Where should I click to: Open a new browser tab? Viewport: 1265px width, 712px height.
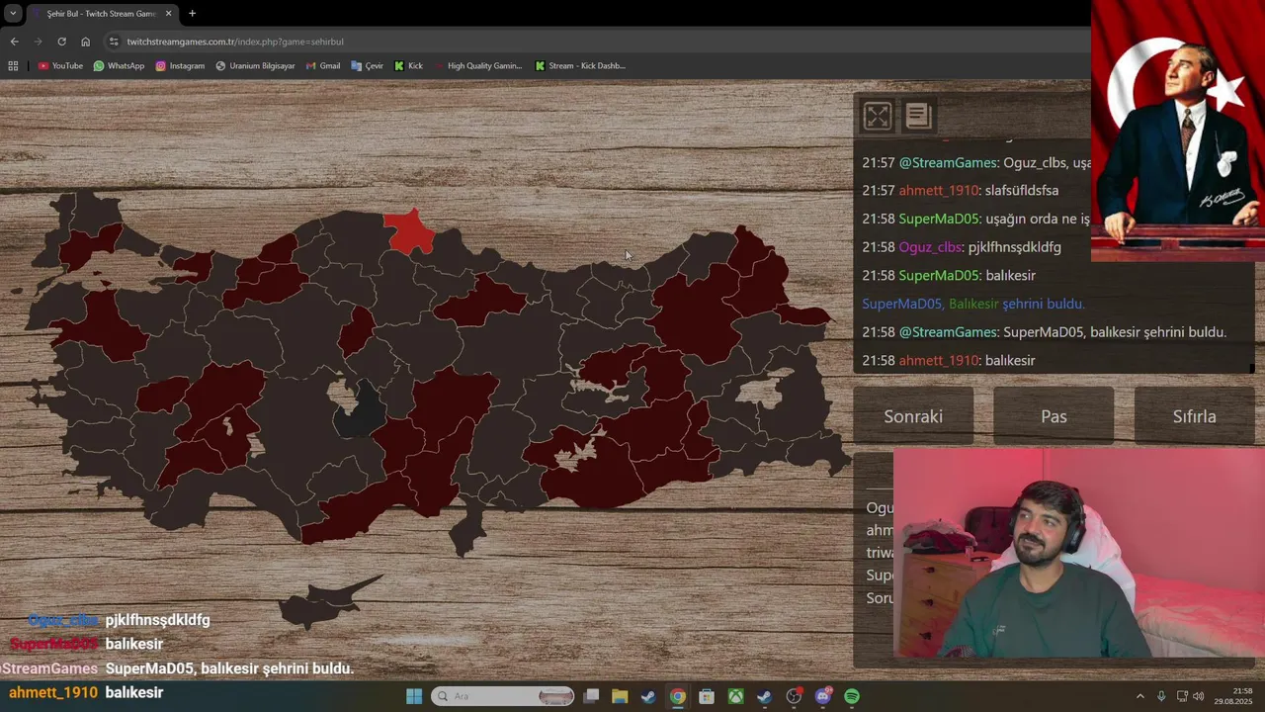(192, 14)
